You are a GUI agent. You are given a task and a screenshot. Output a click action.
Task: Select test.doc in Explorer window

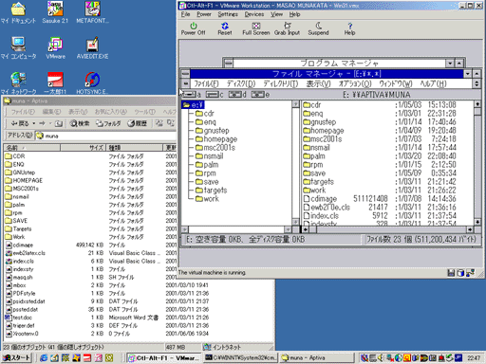tap(19, 318)
